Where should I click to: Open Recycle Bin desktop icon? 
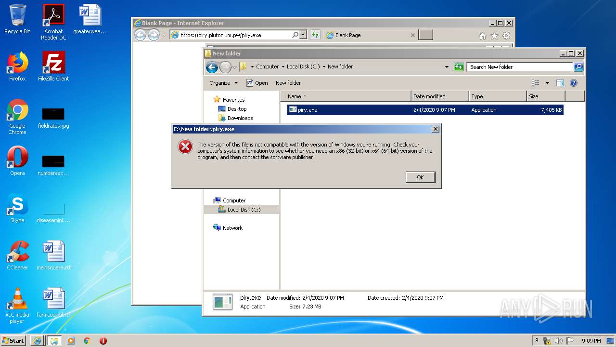tap(17, 19)
